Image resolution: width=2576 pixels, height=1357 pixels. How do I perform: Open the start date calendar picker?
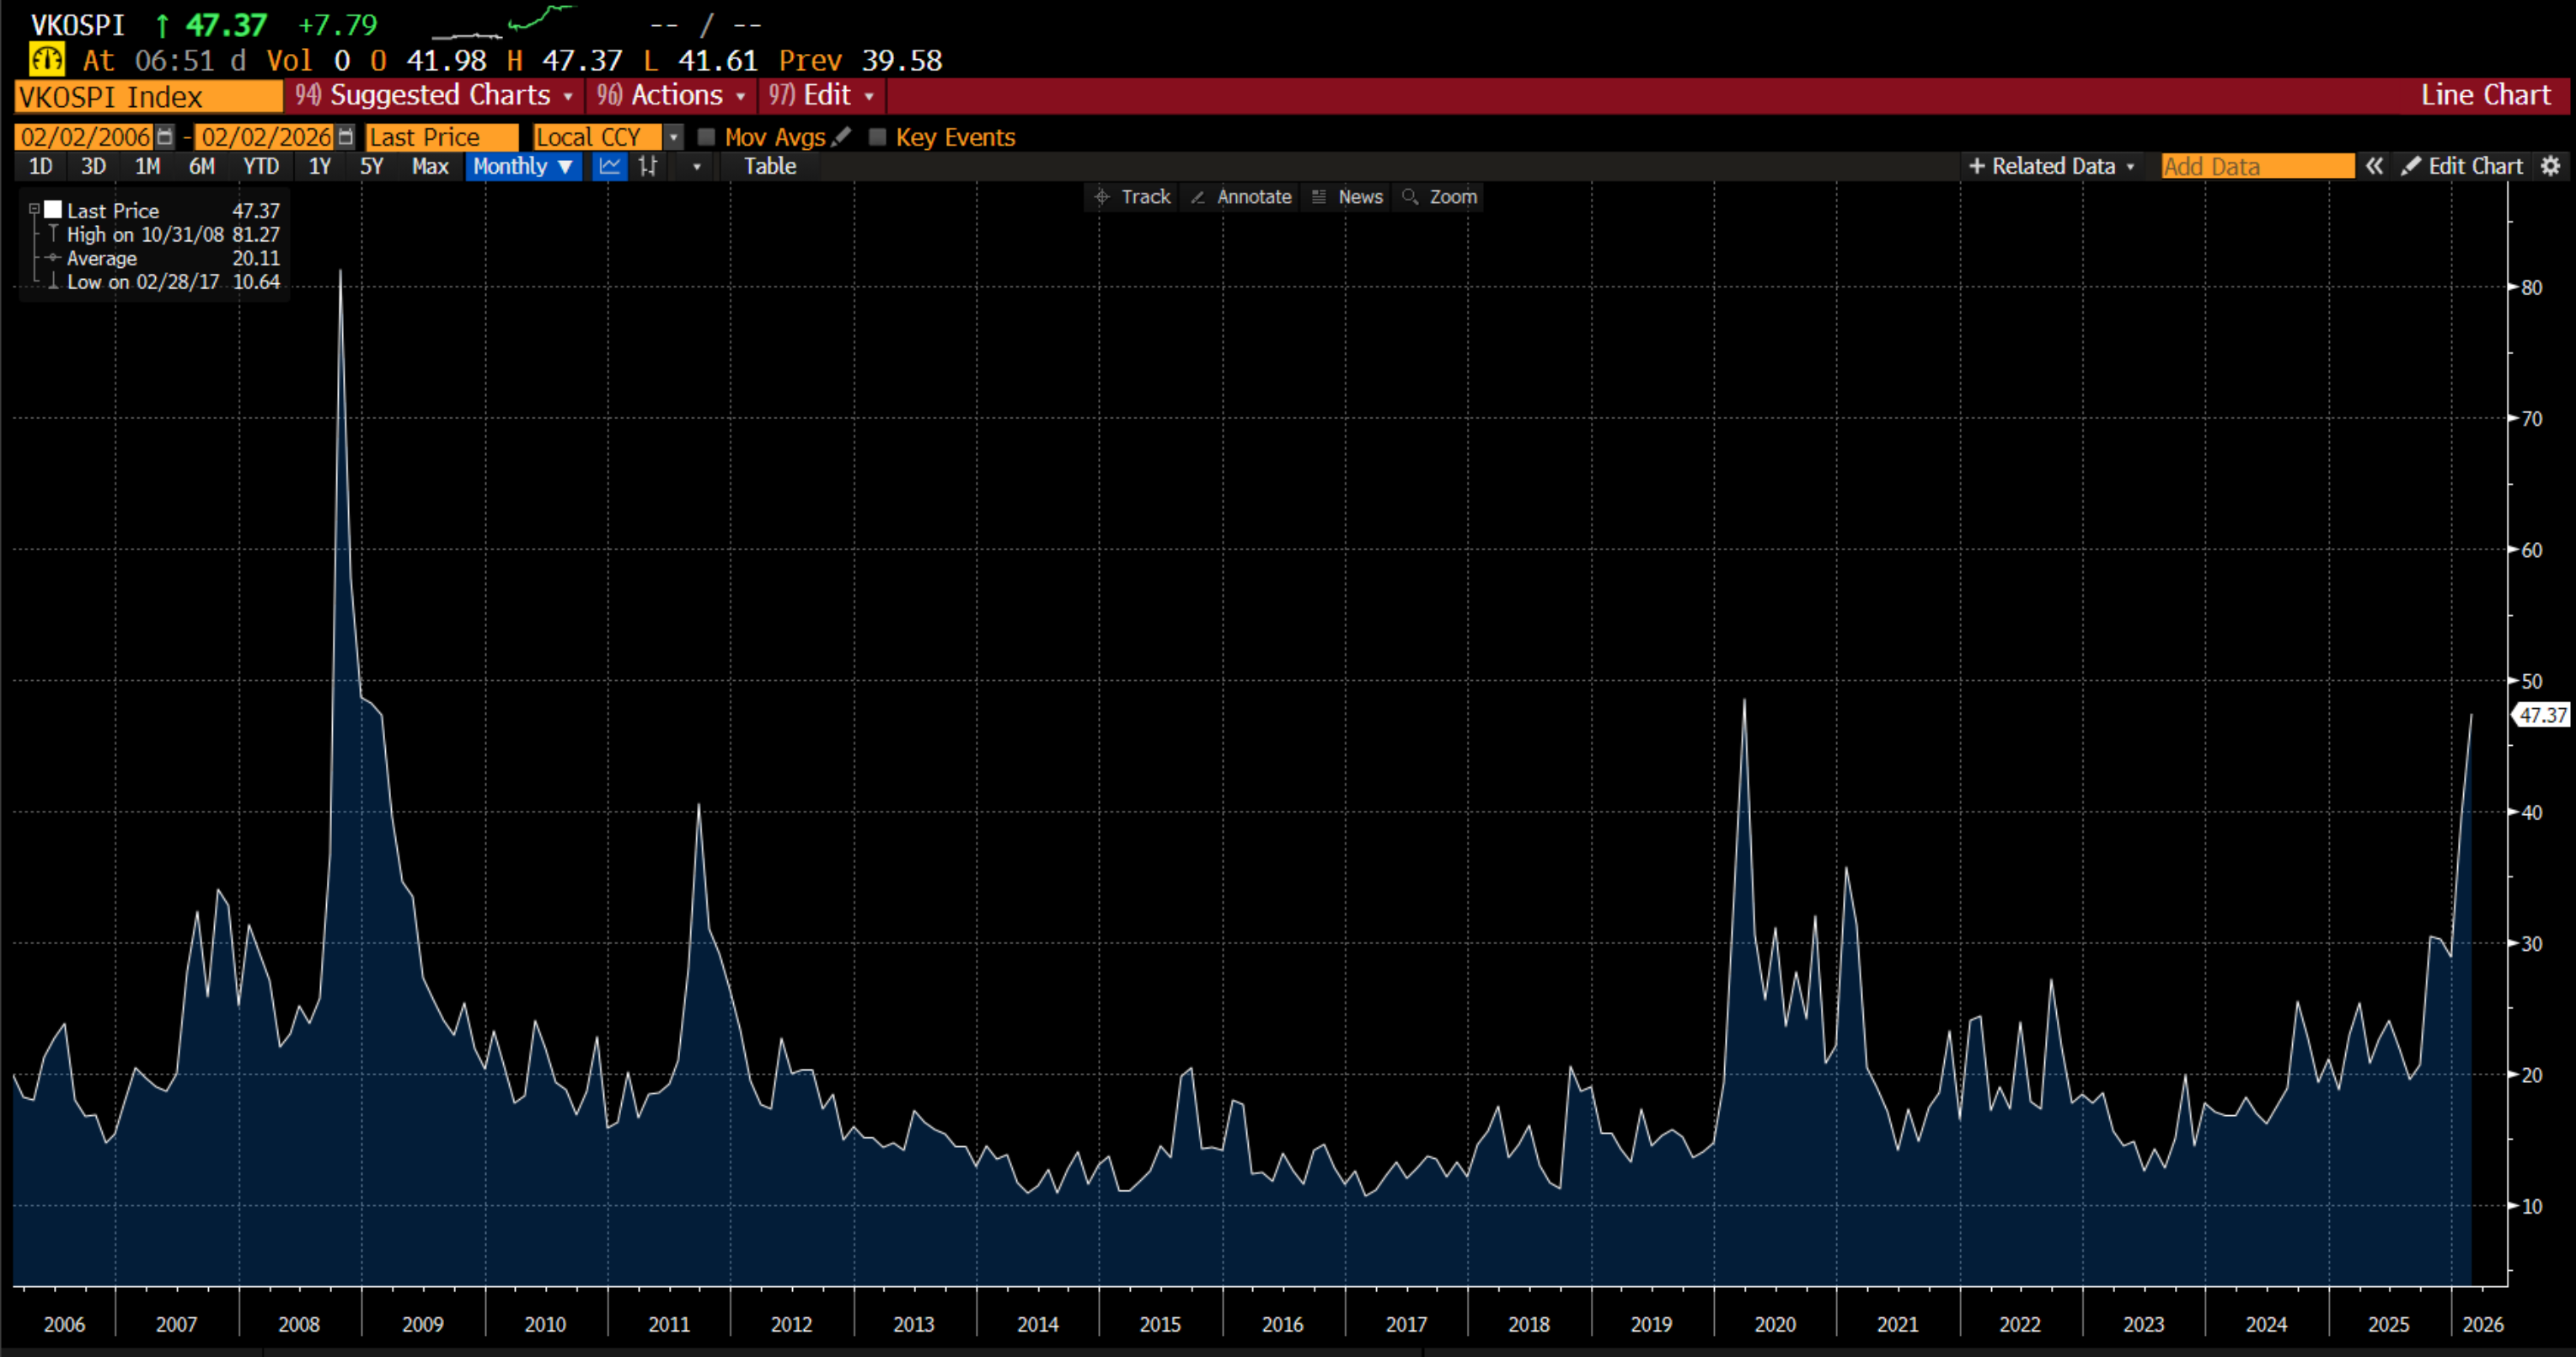pos(166,137)
